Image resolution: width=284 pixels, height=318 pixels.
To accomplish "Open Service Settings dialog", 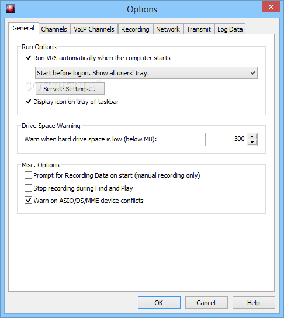I will pos(70,89).
